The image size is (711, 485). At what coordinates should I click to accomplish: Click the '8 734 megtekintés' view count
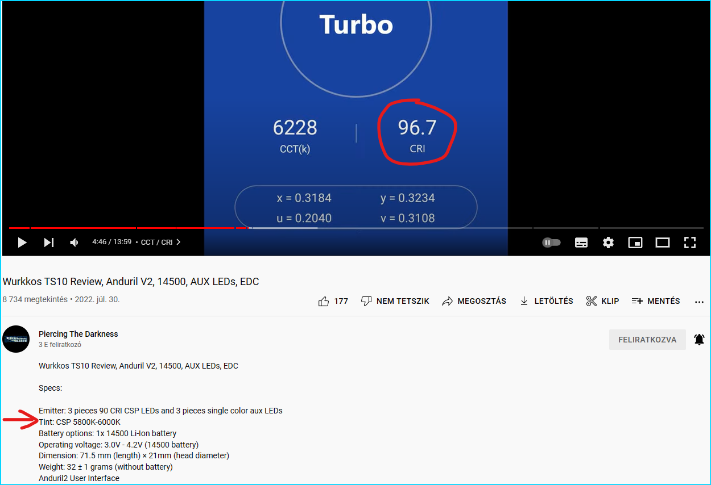click(35, 299)
